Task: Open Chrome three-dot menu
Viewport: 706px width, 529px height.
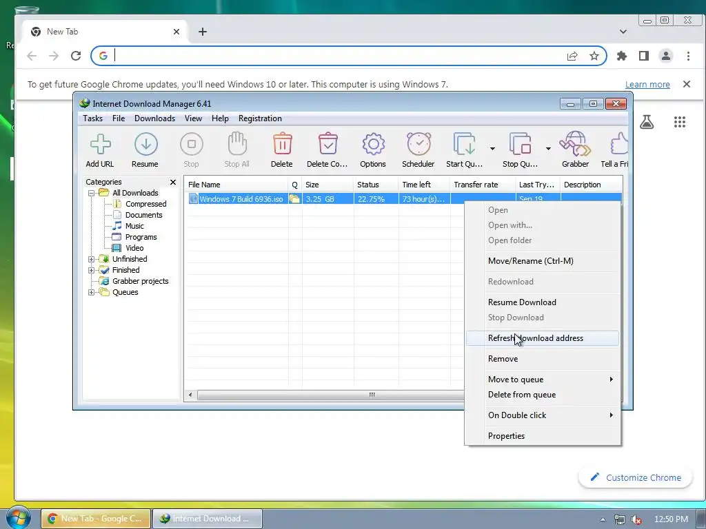Action: [x=689, y=56]
